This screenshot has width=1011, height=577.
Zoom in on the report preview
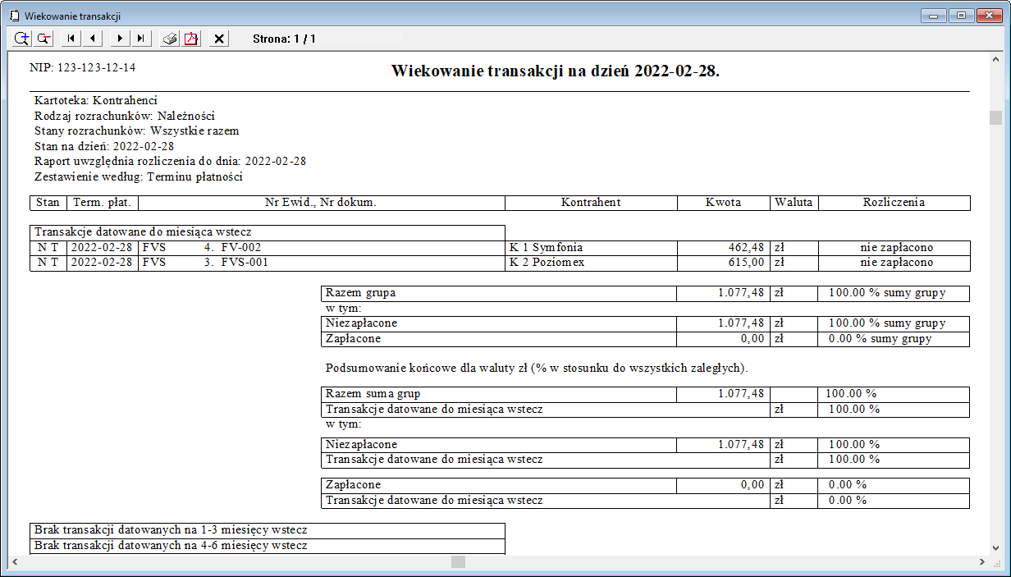coord(21,39)
